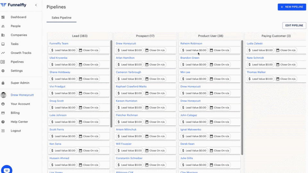Open the Companies section
Viewport: 308px width, 173px height.
(19, 35)
